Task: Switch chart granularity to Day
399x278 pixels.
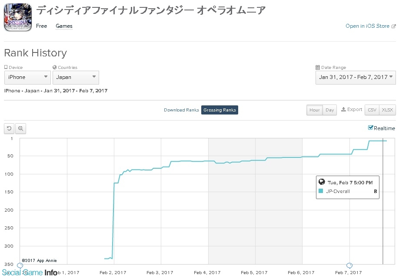Action: [x=330, y=110]
